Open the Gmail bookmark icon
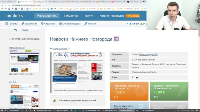This screenshot has height=112, width=200. click(12, 9)
